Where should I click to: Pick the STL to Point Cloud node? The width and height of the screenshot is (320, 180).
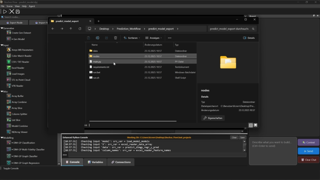coord(21,80)
